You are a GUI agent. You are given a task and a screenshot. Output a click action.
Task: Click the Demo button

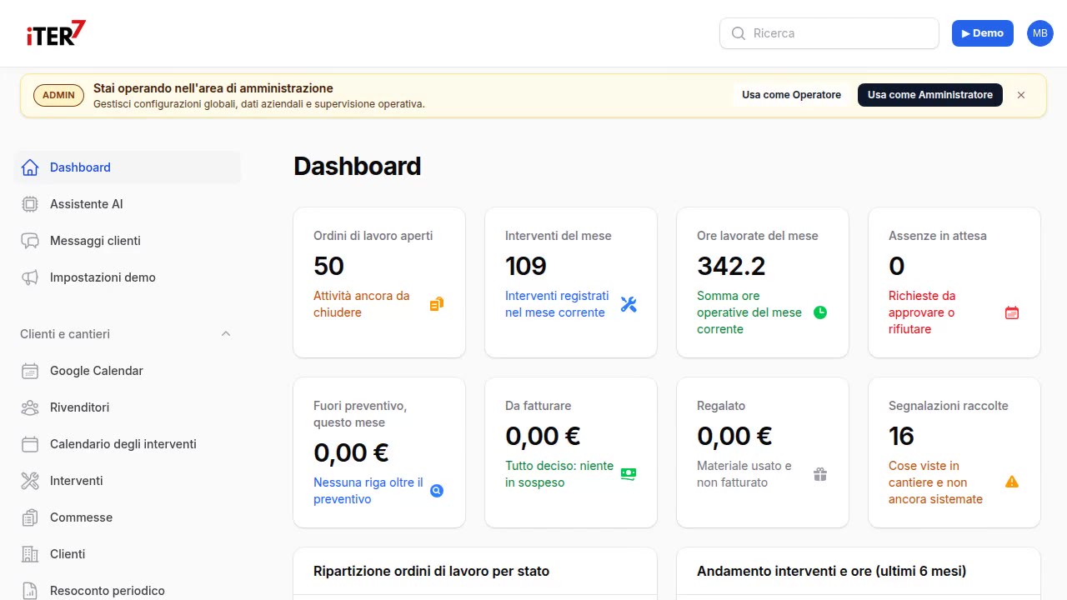click(x=983, y=33)
